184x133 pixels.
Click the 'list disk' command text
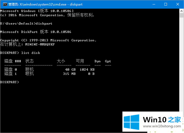(x=30, y=53)
